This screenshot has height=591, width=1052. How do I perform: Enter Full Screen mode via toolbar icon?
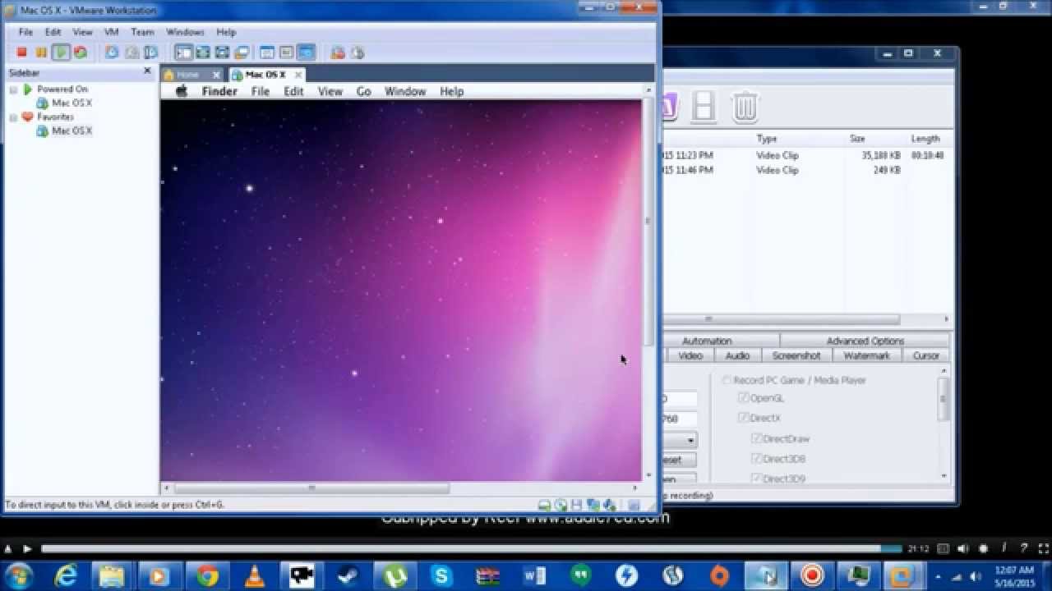tap(222, 53)
